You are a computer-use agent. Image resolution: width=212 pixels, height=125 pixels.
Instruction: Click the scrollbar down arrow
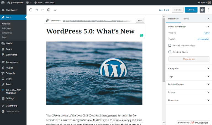point(164,123)
